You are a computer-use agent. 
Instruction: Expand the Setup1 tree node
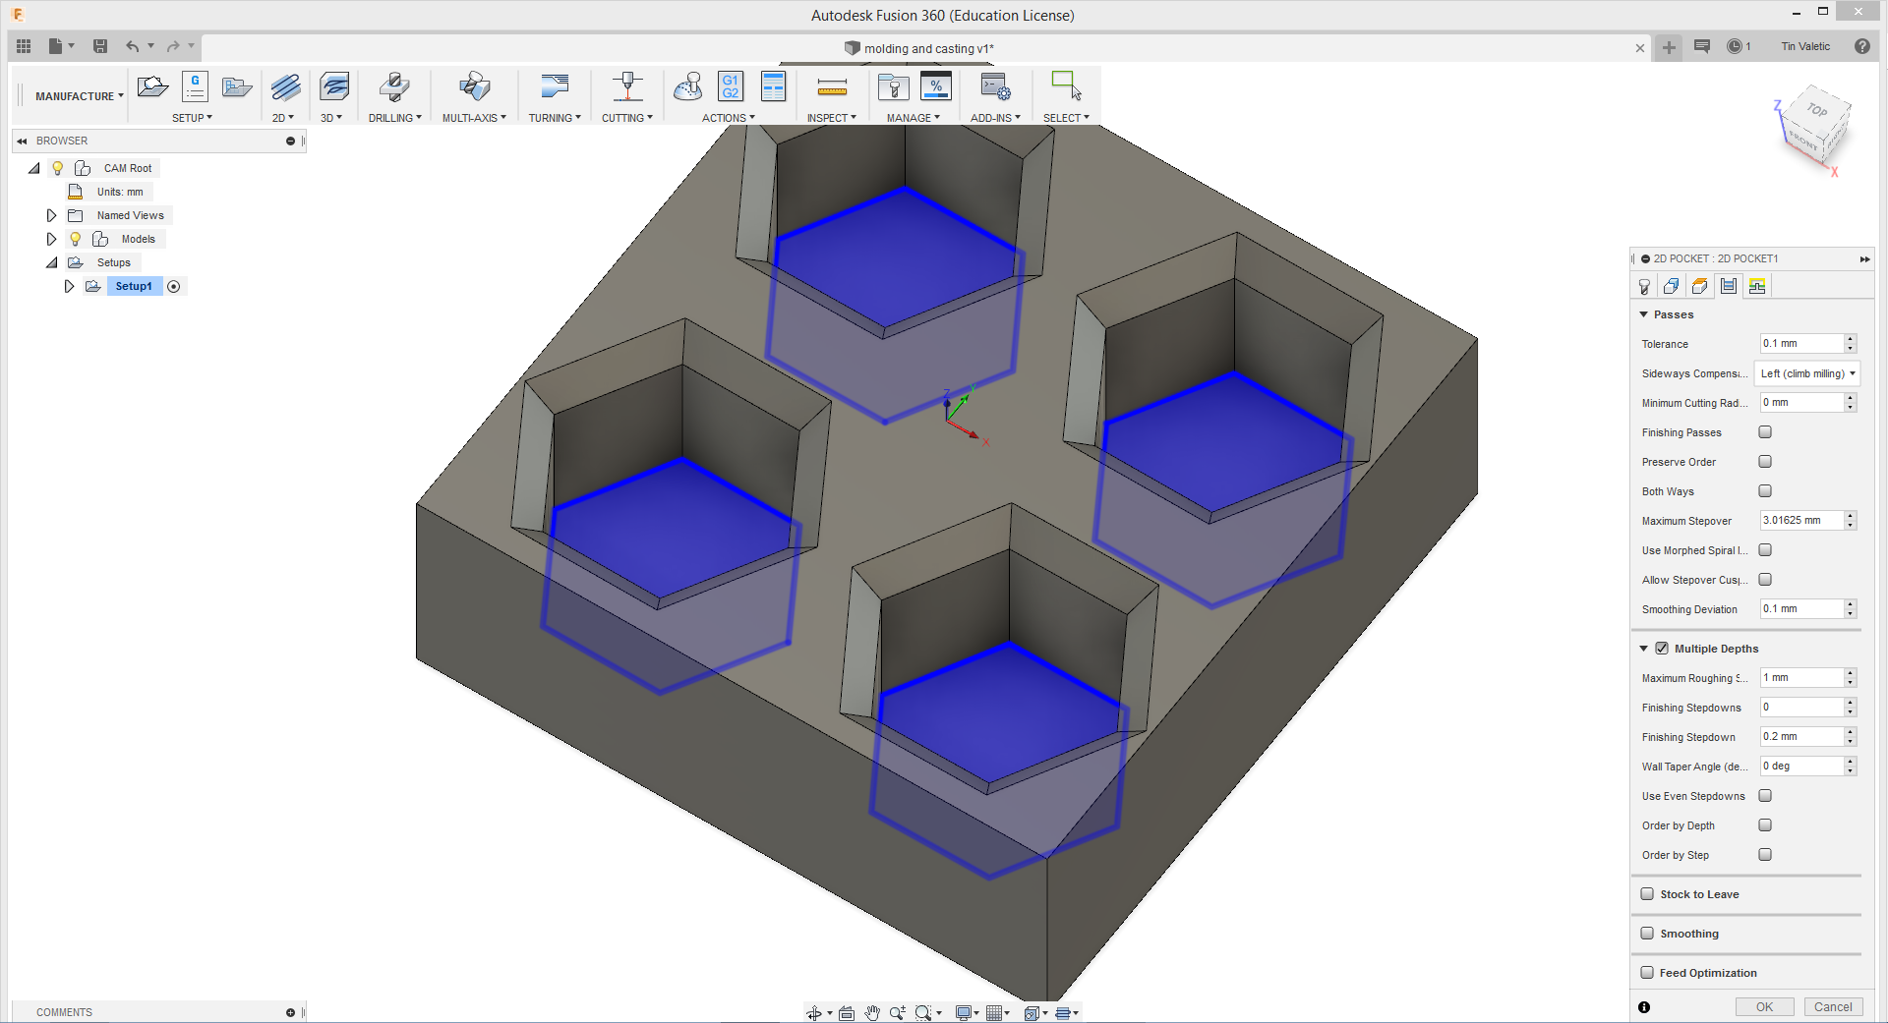click(69, 286)
